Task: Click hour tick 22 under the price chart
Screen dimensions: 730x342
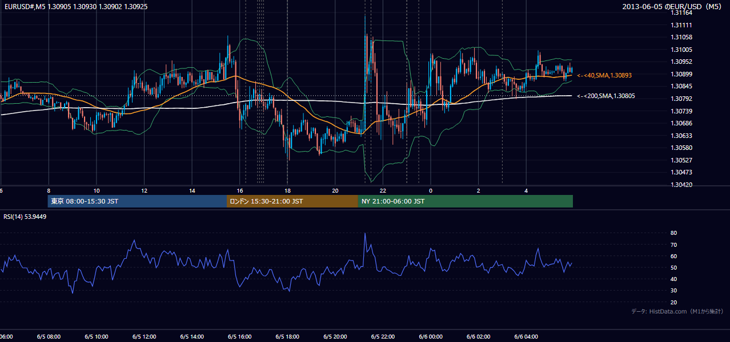Action: (x=383, y=190)
